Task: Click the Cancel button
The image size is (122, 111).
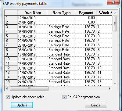Action: [x=96, y=105]
